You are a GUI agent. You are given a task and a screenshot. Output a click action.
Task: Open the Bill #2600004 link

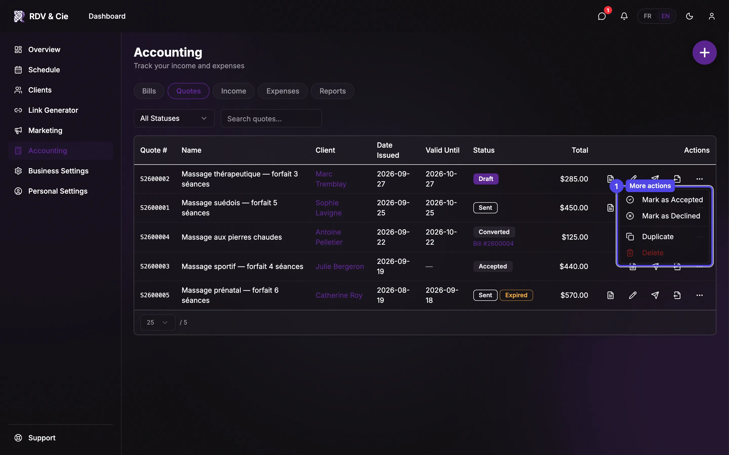tap(493, 243)
